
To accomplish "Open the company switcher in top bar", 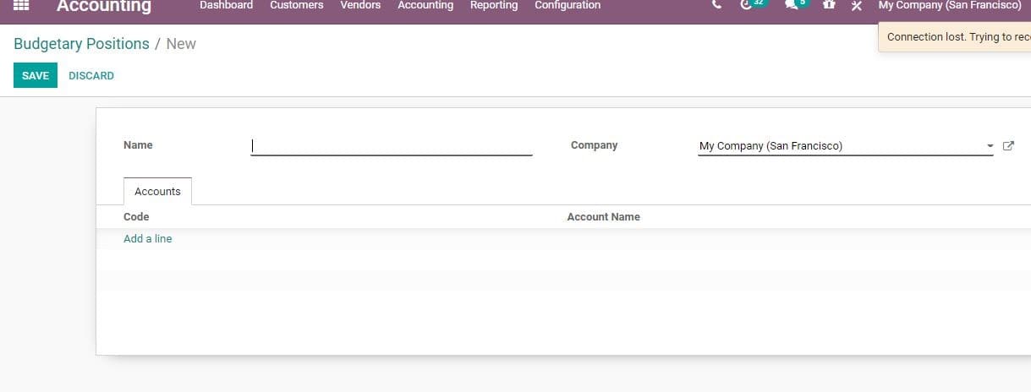I will tap(949, 5).
